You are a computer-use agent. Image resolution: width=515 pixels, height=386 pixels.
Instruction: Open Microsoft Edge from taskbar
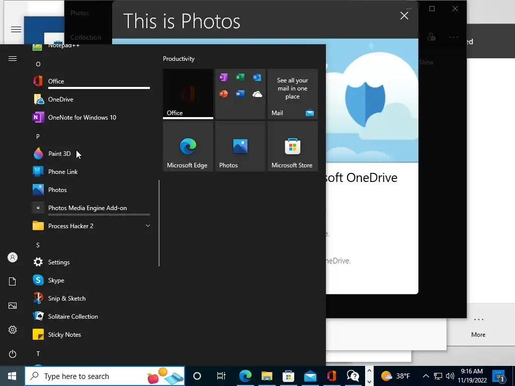point(245,376)
